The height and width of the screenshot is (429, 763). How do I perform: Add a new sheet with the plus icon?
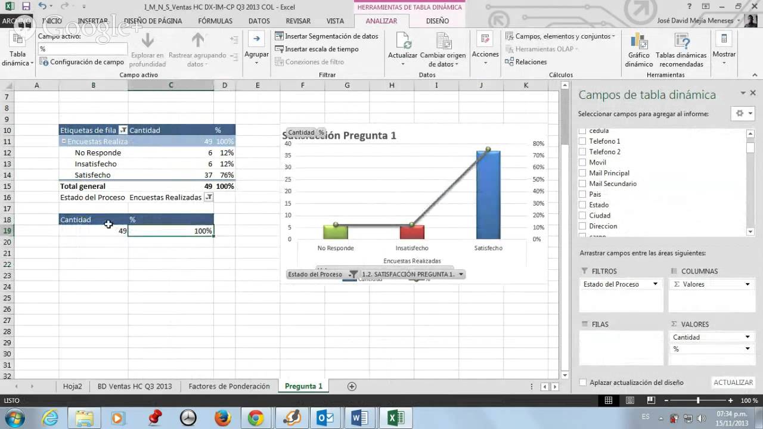(x=352, y=386)
